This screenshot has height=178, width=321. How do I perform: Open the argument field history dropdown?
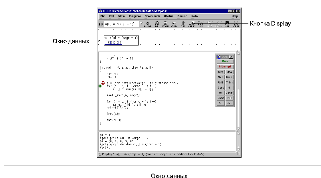pyautogui.click(x=141, y=24)
